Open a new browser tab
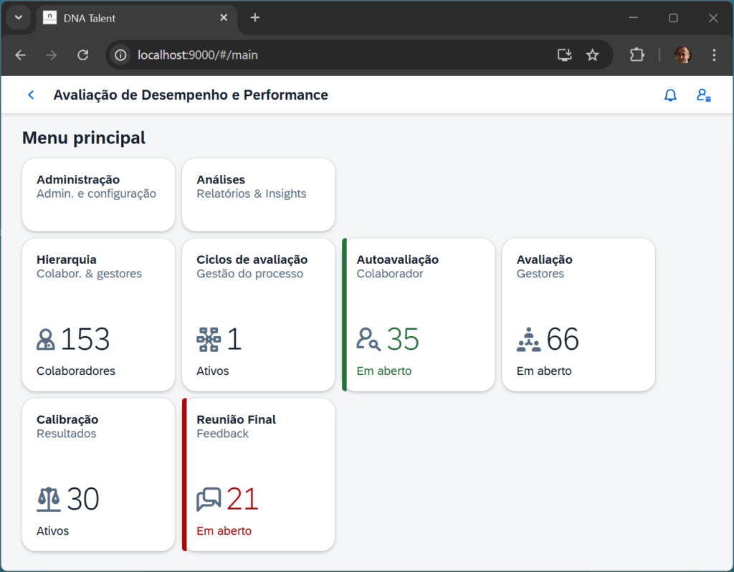734x572 pixels. (x=254, y=18)
